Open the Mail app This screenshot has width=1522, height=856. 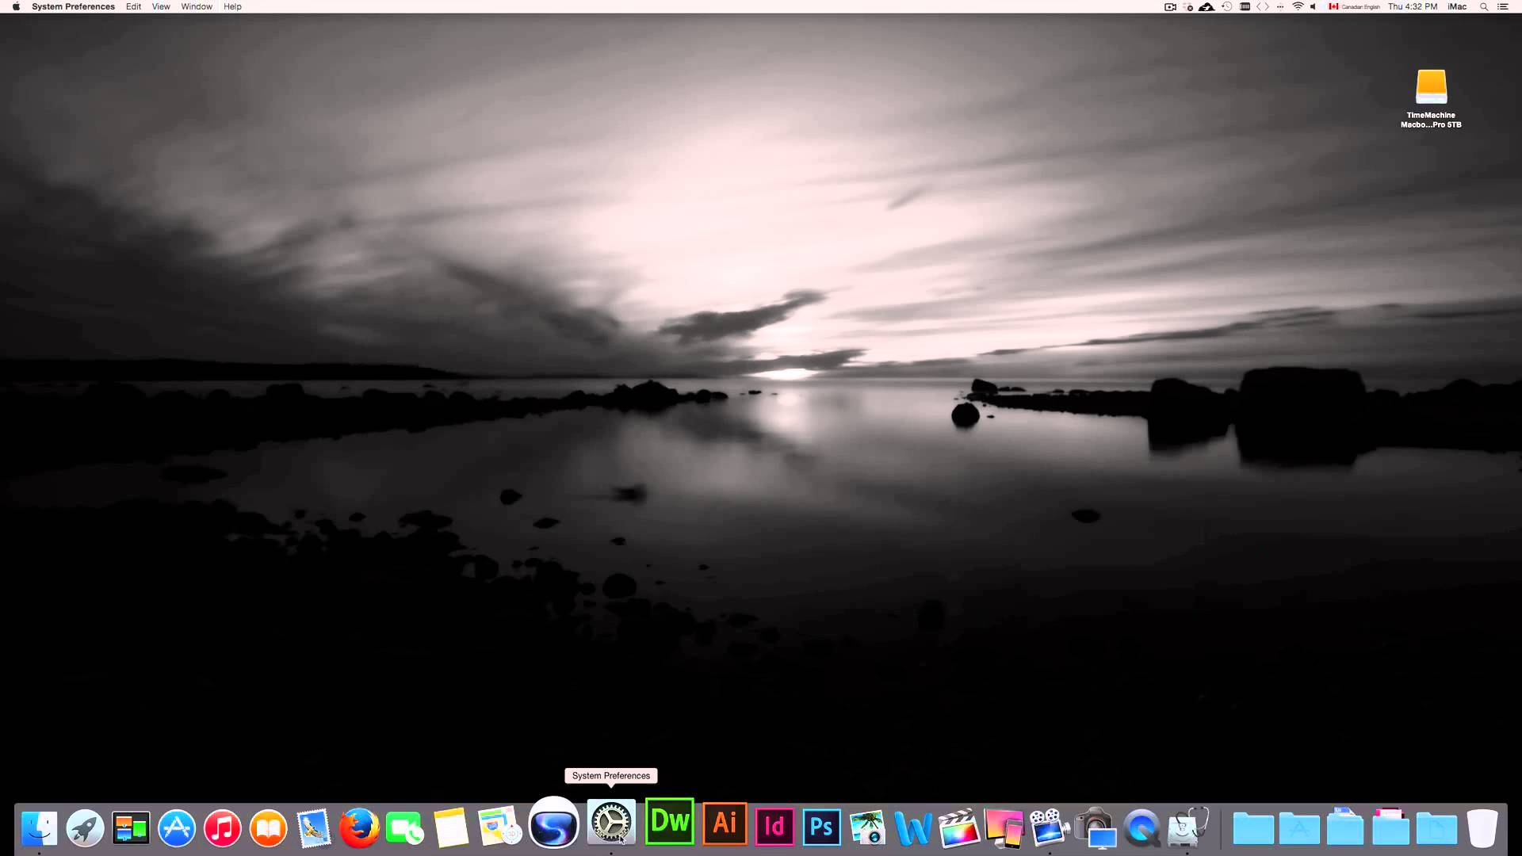(313, 826)
